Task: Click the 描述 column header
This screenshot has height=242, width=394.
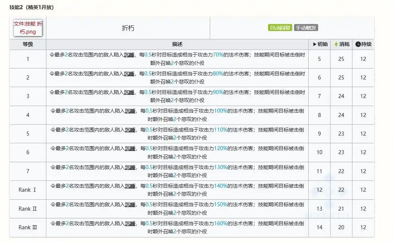Action: [x=177, y=44]
